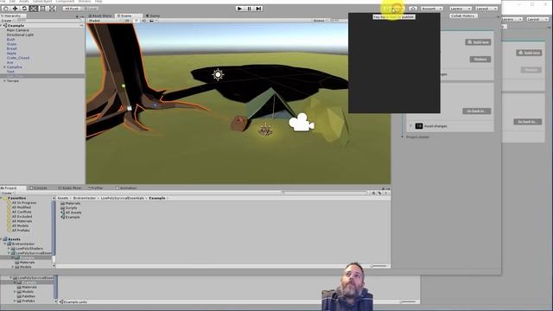Viewport: 553px width, 311px height.
Task: Expand the Campfire object in Hierarchy
Action: pyautogui.click(x=4, y=67)
